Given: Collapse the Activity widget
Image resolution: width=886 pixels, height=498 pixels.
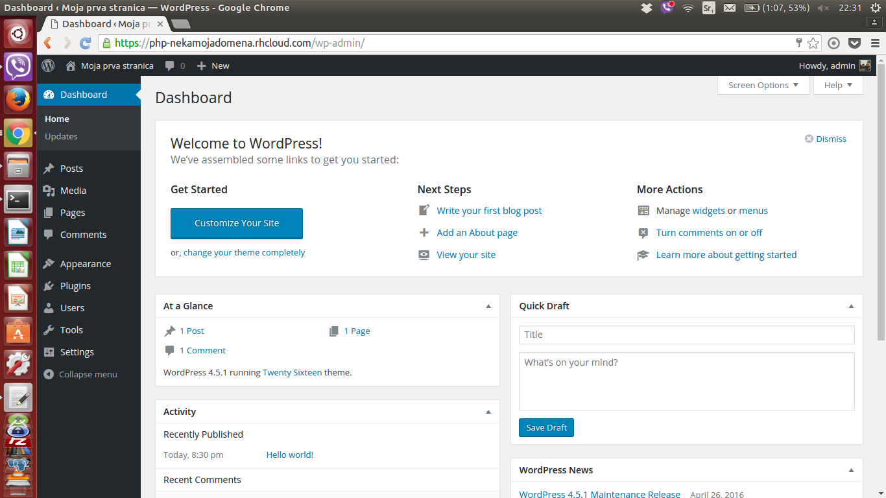Looking at the screenshot, I should tap(488, 412).
